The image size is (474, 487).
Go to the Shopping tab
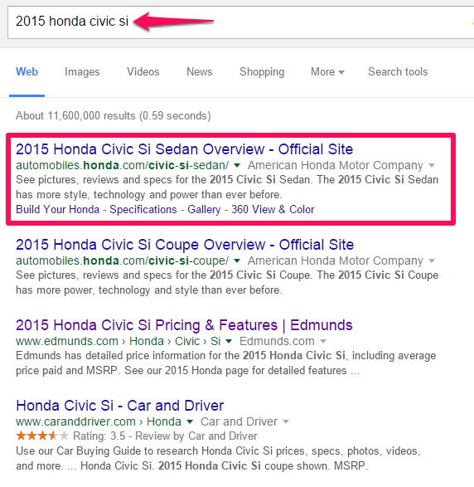pyautogui.click(x=262, y=71)
